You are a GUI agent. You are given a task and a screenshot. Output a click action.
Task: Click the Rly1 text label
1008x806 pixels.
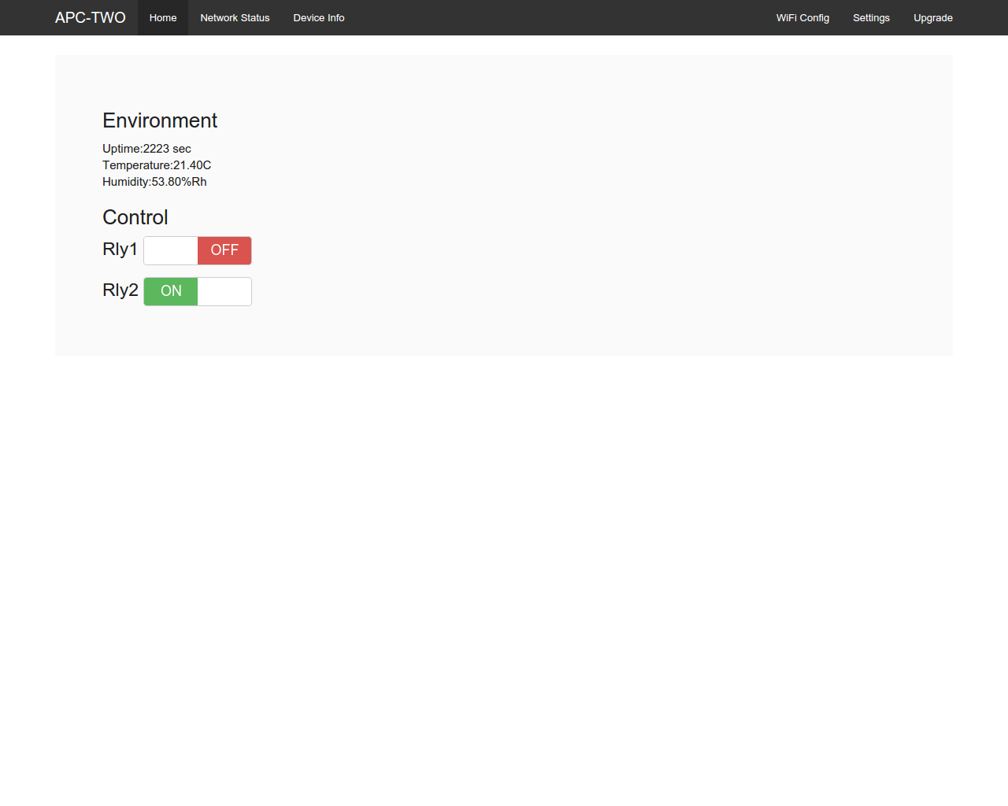click(x=120, y=250)
